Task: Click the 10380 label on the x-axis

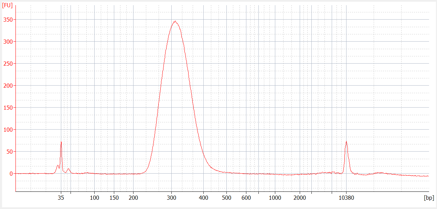Action: click(346, 198)
